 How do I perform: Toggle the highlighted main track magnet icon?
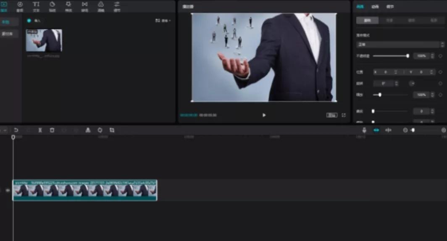[x=376, y=130]
